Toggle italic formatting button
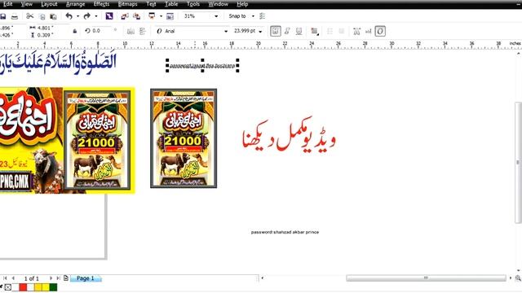The width and height of the screenshot is (522, 293). [287, 31]
